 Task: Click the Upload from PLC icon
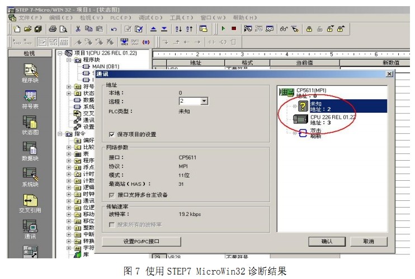[153, 29]
